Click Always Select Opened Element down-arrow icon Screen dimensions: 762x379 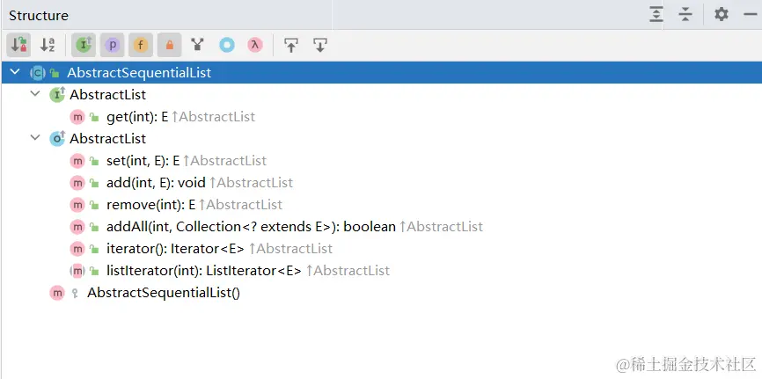pyautogui.click(x=320, y=44)
